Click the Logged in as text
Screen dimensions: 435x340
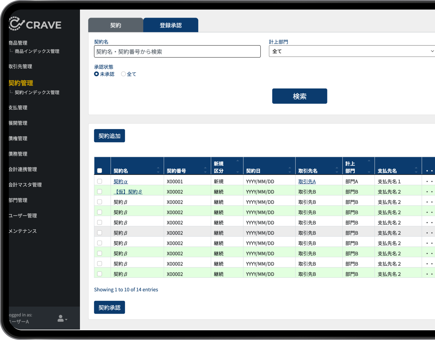tap(20, 315)
